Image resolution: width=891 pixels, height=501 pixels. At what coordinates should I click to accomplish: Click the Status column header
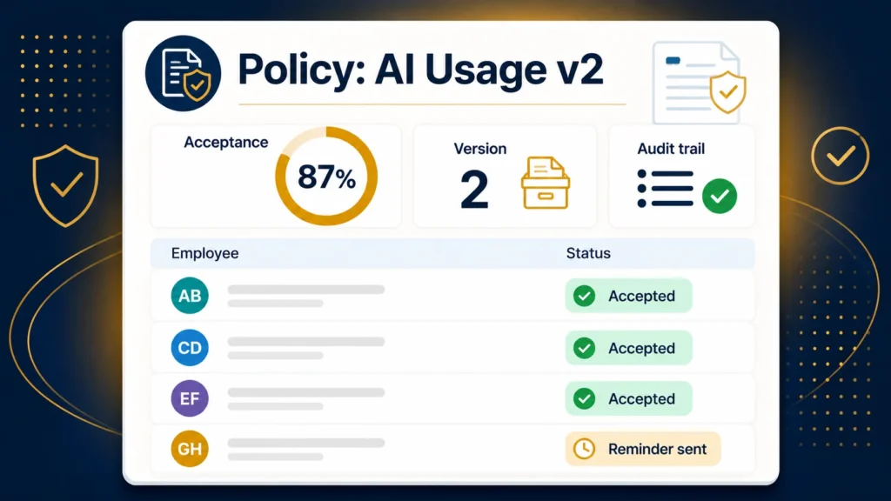(x=588, y=253)
